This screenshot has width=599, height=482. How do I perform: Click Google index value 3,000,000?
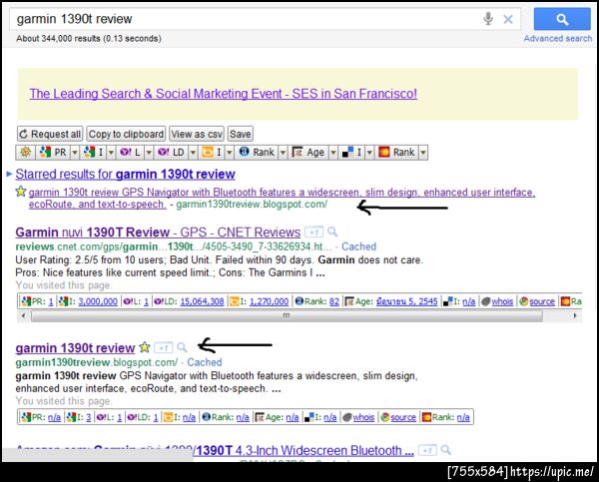98,301
